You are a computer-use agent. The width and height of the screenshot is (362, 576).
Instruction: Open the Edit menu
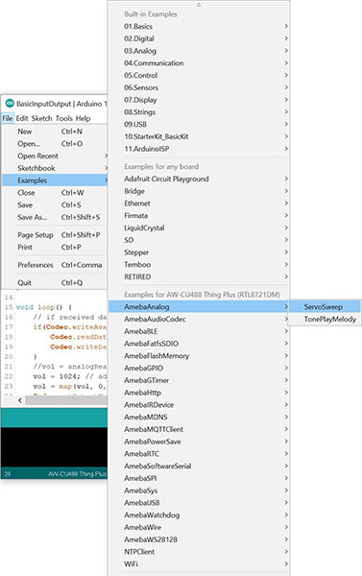(x=22, y=118)
